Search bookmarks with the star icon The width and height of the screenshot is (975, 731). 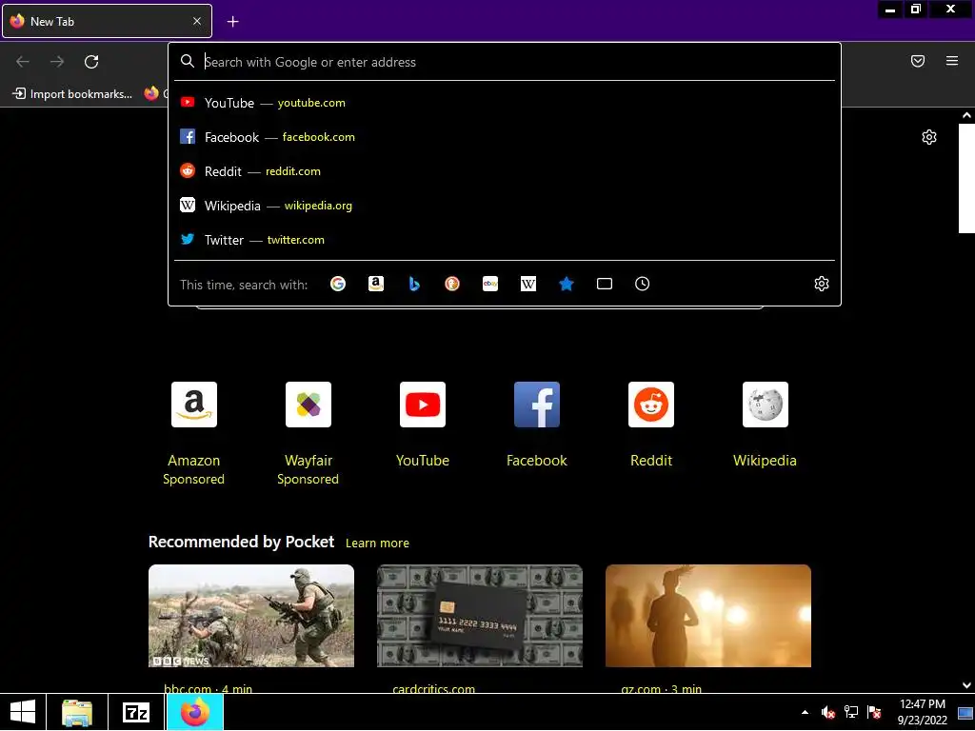[567, 284]
